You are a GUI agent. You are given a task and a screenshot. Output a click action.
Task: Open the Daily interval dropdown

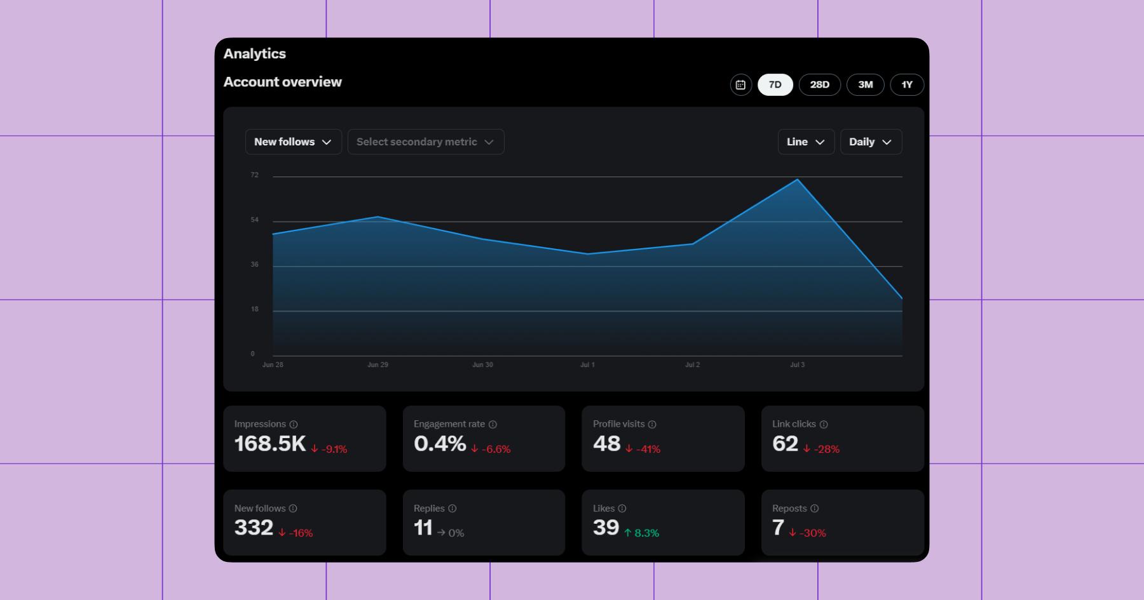click(x=871, y=142)
